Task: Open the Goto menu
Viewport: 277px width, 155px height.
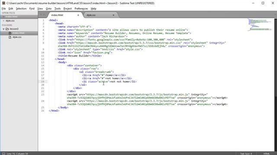Action: click(48, 9)
